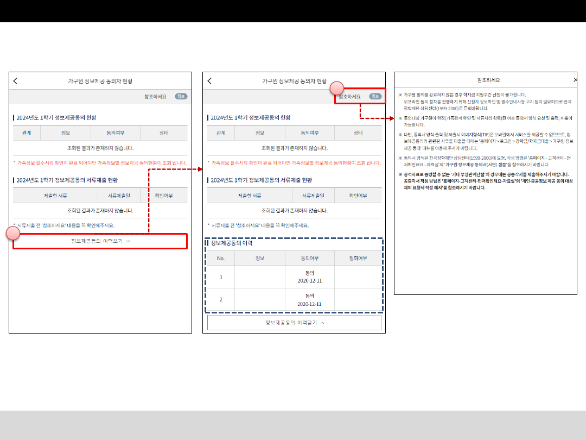Close the 참조하세요 popup with the X
Screen dimensions: 586x440
click(x=575, y=80)
